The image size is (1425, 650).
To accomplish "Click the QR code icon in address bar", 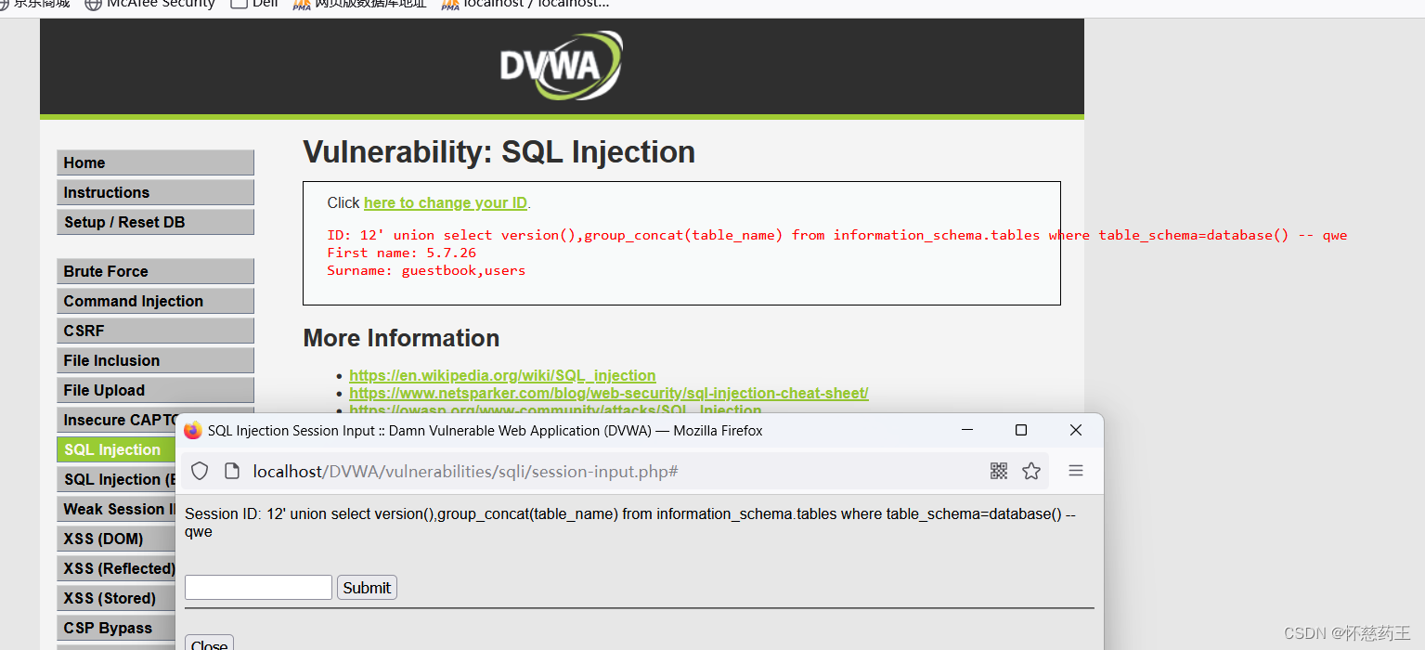I will pyautogui.click(x=999, y=471).
